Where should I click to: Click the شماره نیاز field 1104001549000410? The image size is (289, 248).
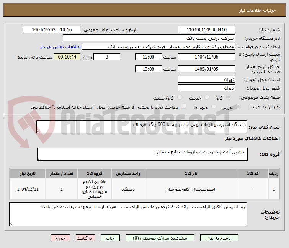[x=206, y=30]
